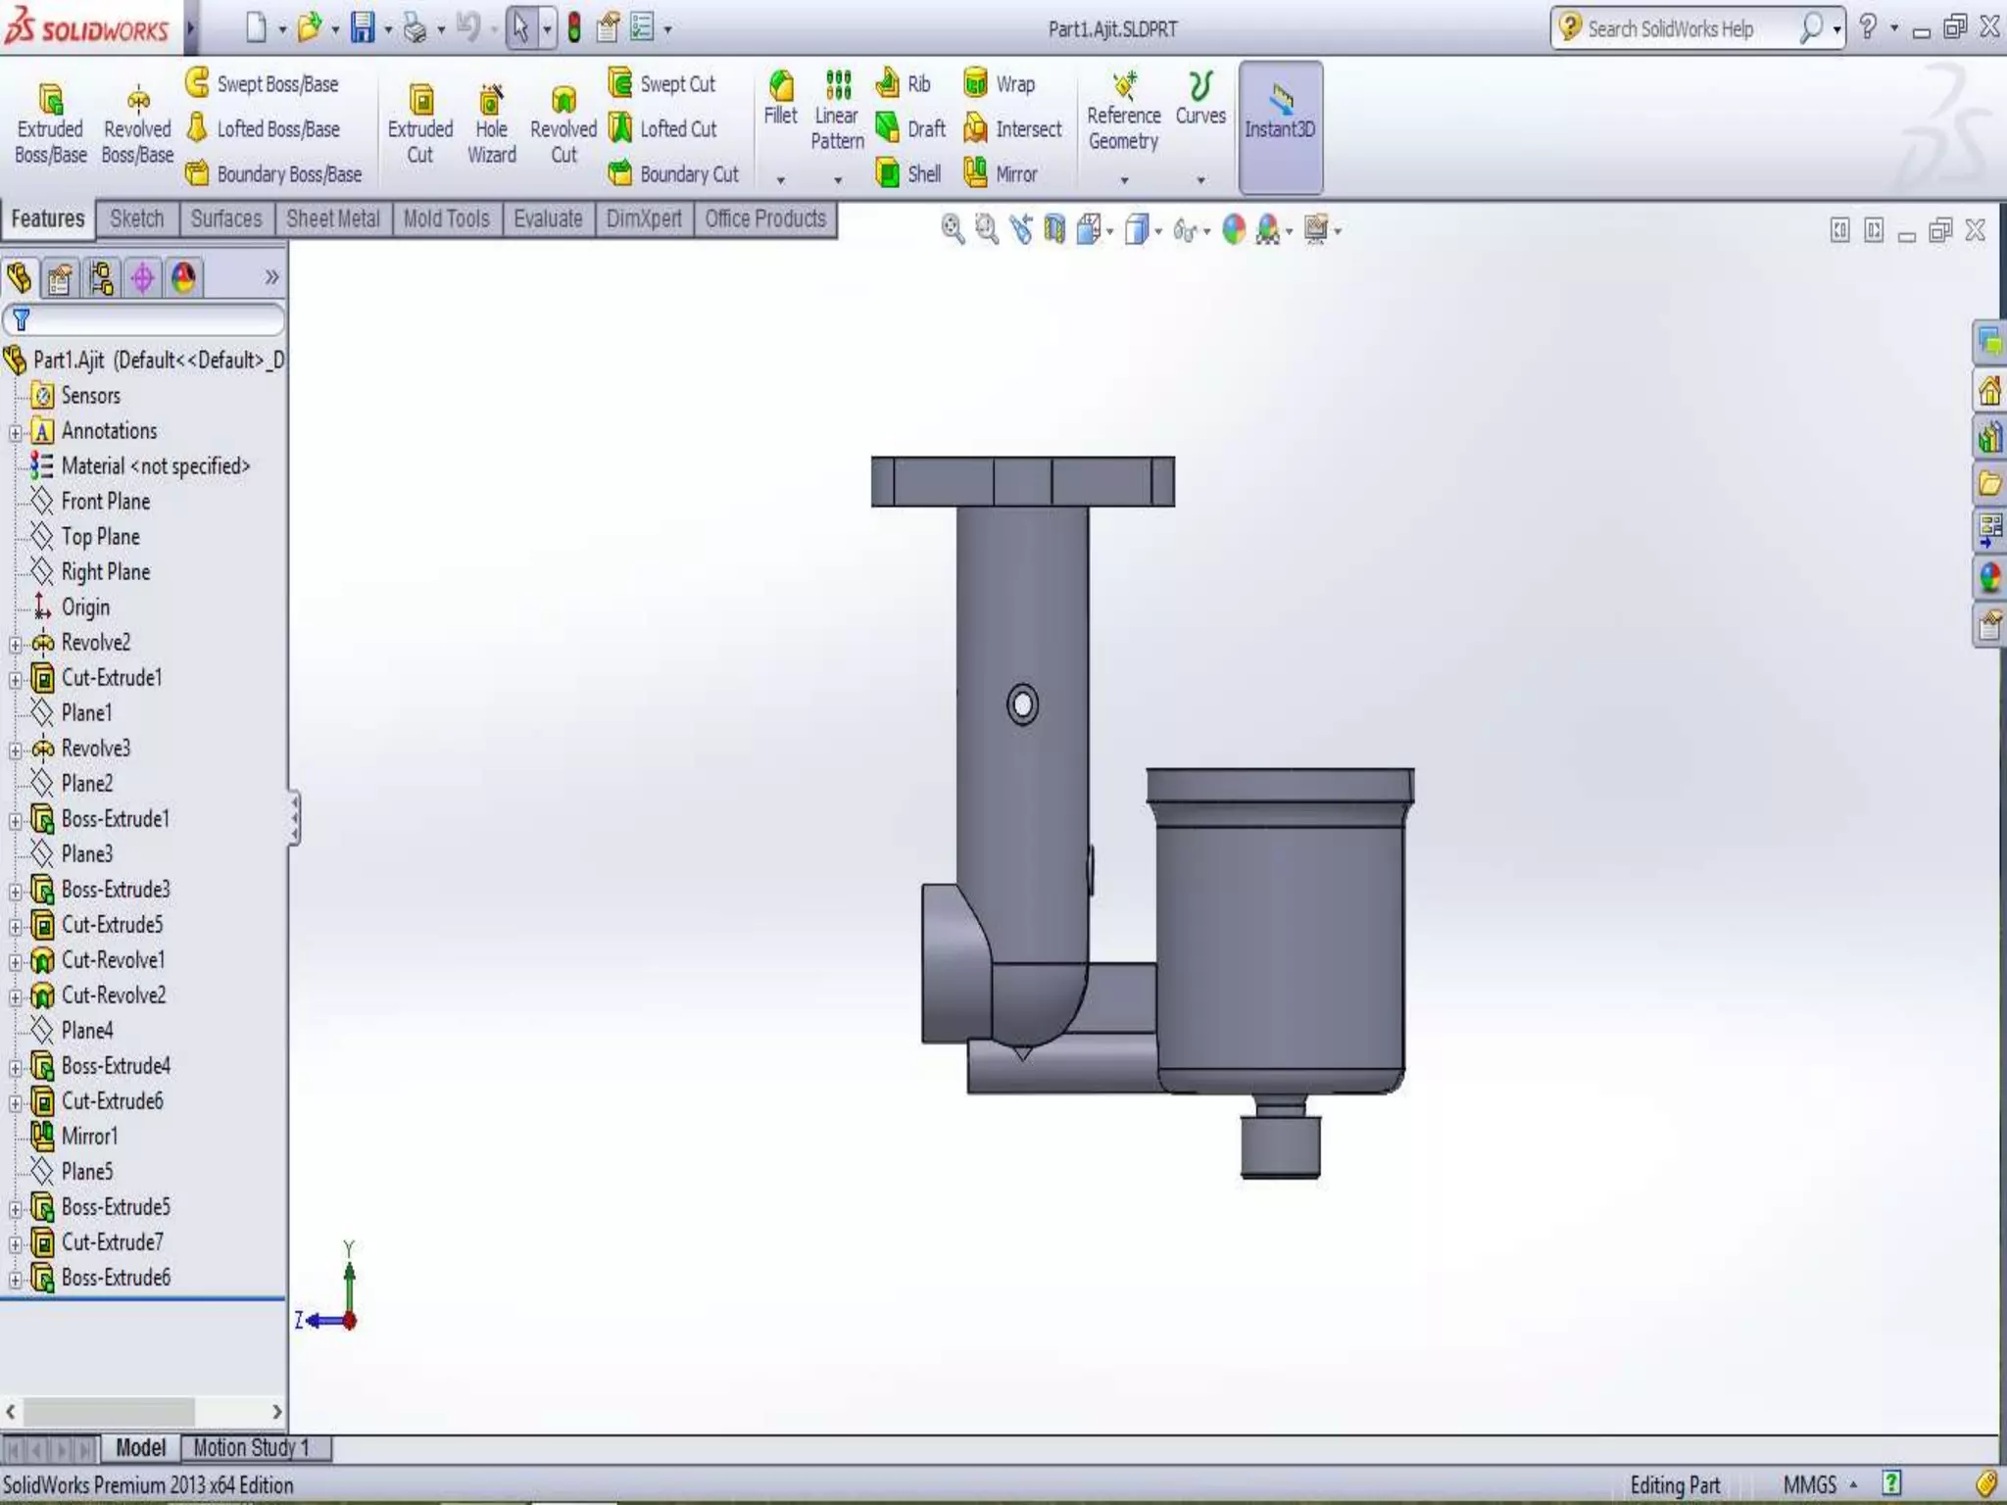
Task: Apply the Draft tool
Action: (910, 128)
